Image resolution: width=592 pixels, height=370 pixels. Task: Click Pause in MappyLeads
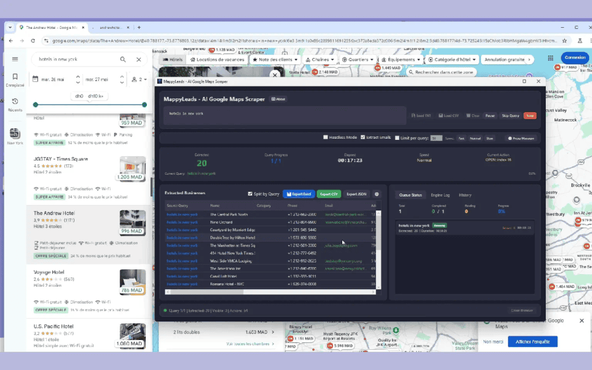pos(490,116)
